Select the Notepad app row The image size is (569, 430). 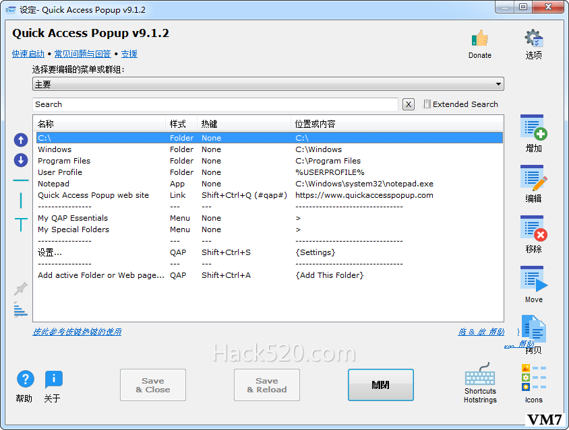coord(269,184)
